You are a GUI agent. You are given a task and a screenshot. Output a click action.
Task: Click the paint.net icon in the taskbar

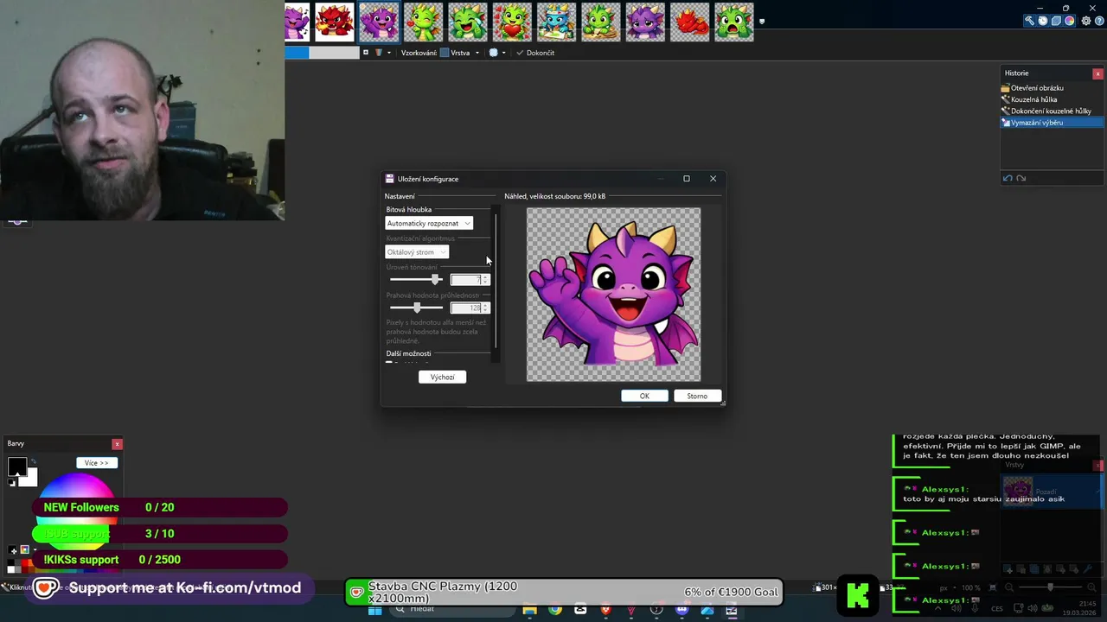(x=732, y=610)
